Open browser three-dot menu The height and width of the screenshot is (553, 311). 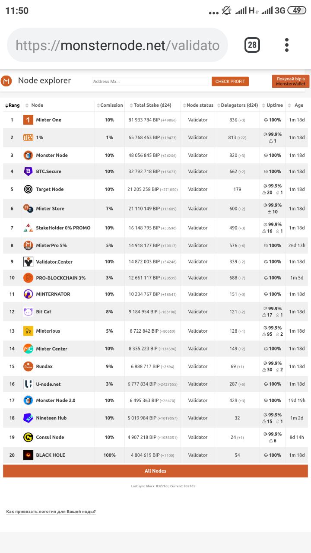click(x=287, y=45)
